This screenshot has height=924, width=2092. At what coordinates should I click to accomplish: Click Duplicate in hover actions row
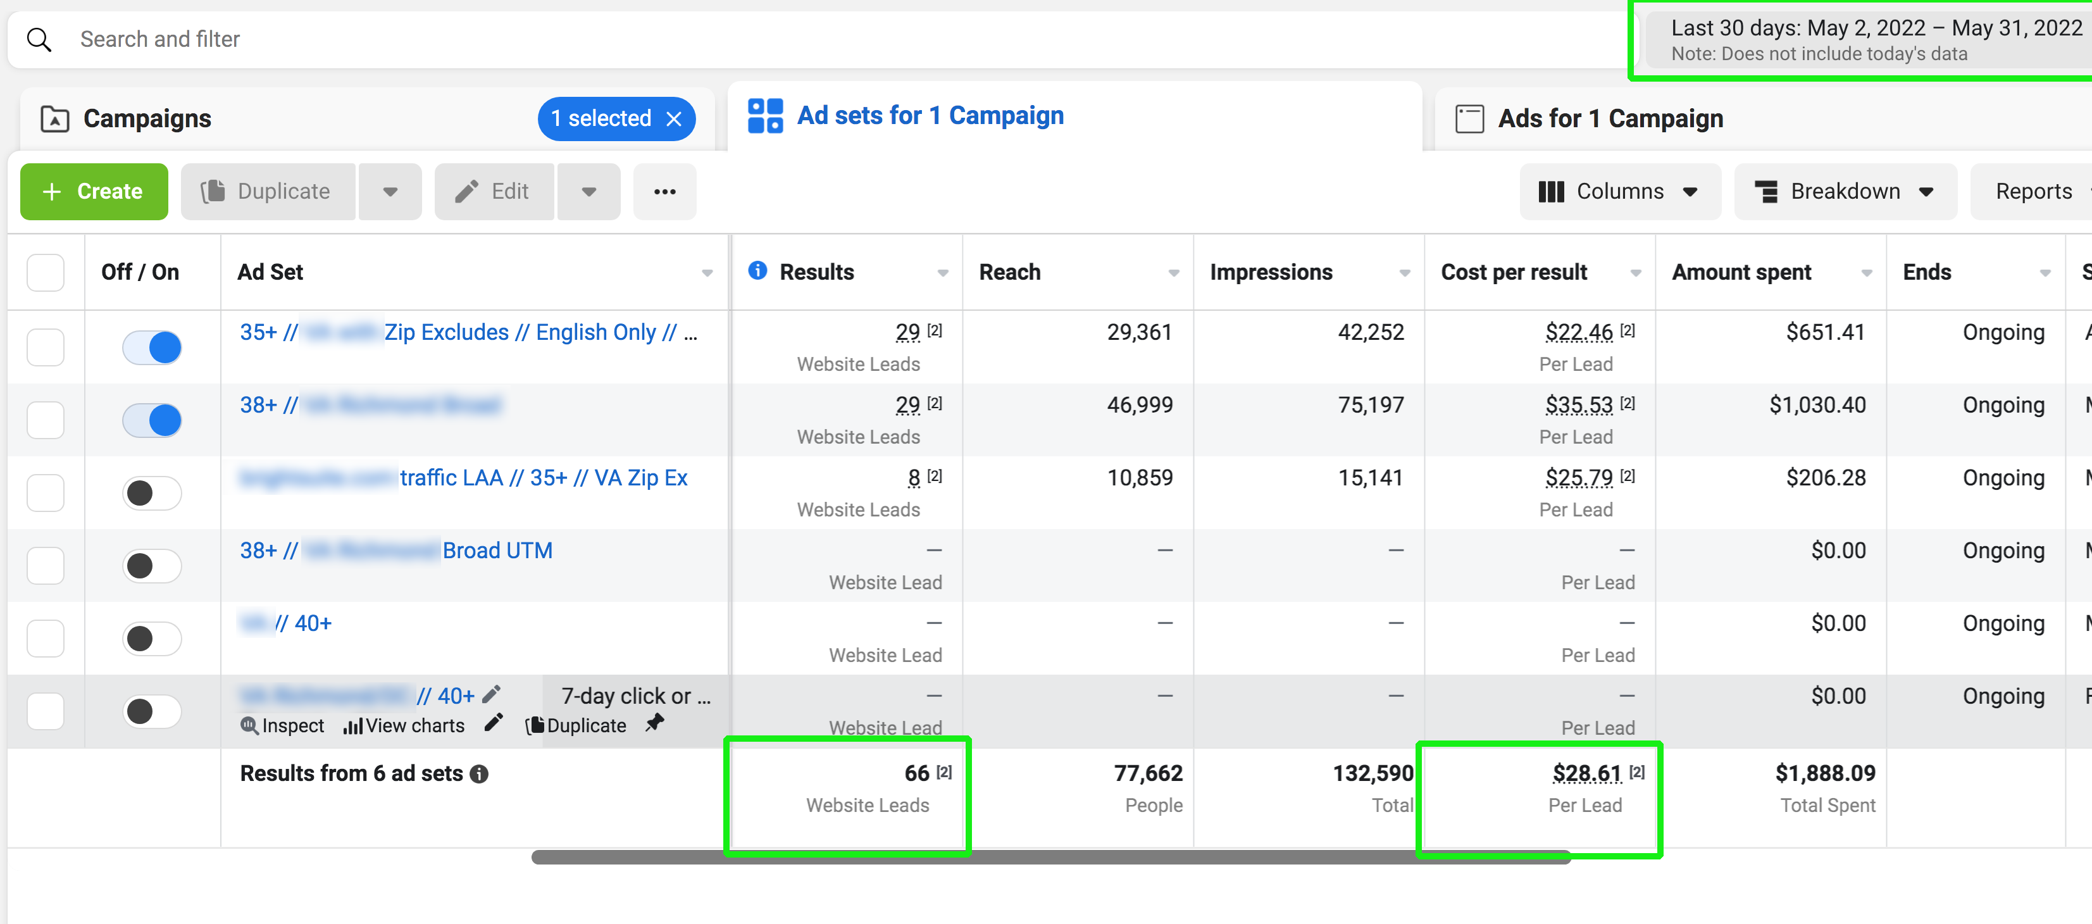point(576,725)
